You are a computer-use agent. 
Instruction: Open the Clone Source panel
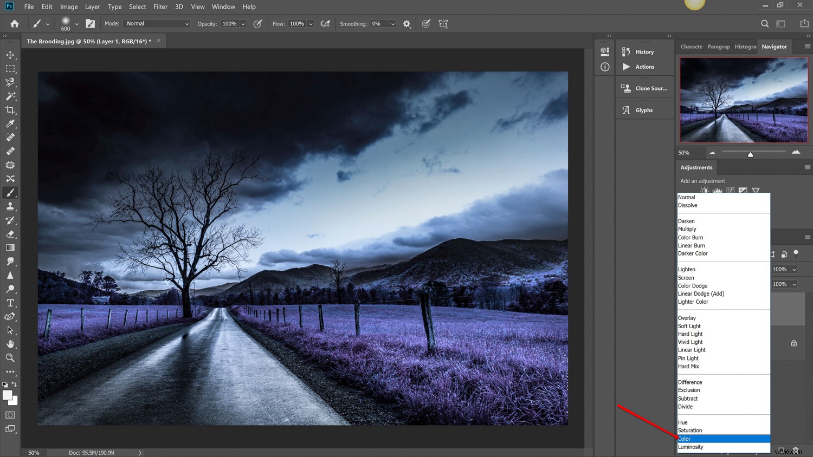coord(645,88)
